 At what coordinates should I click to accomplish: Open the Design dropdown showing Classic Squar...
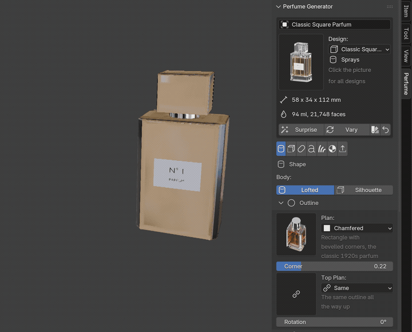[359, 49]
